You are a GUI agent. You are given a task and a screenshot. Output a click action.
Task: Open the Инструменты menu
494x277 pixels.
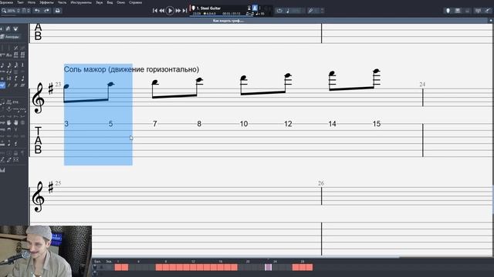click(81, 2)
